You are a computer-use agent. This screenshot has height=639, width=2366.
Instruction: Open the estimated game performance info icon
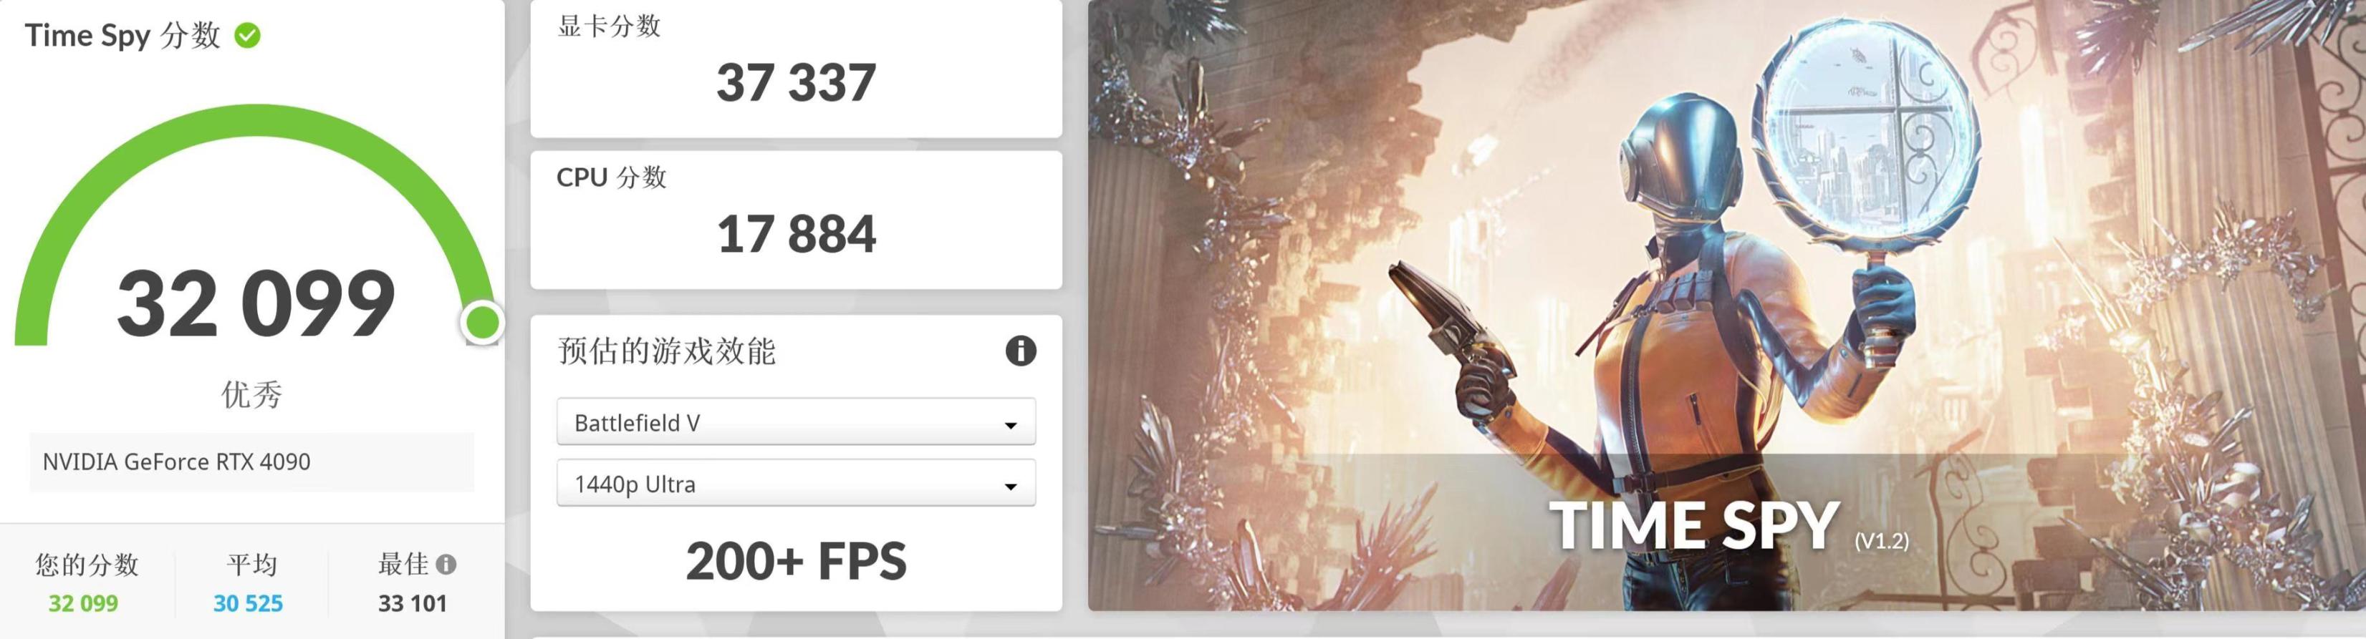click(1021, 351)
